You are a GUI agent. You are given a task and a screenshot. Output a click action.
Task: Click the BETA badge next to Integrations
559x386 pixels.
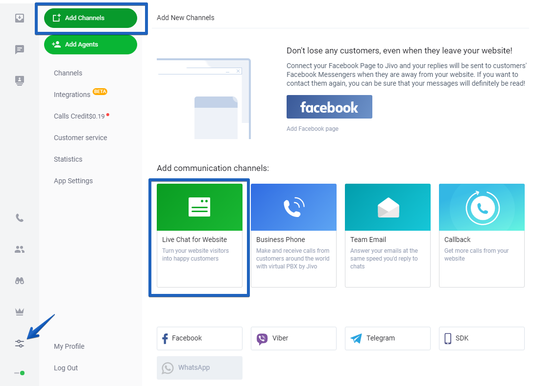click(x=100, y=92)
